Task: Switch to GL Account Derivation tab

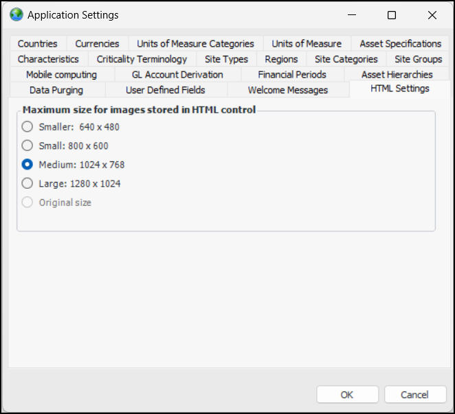Action: click(x=177, y=74)
